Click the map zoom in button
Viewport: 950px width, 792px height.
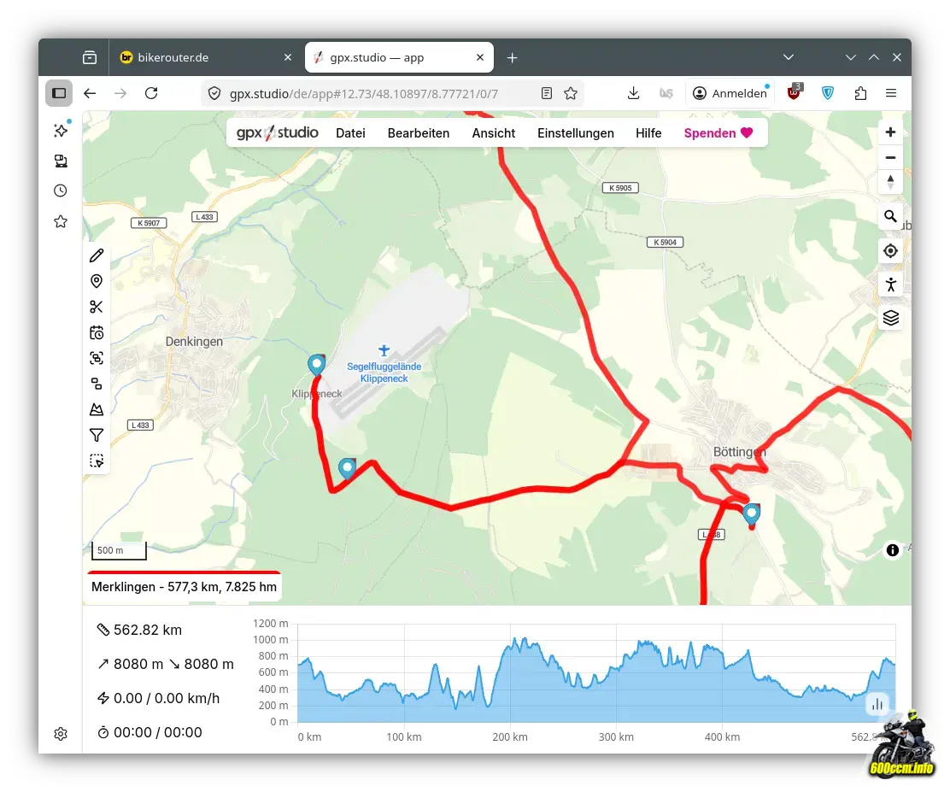click(890, 132)
